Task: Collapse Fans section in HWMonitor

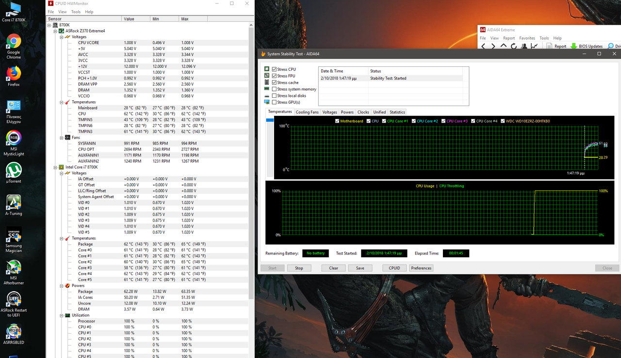Action: 62,138
